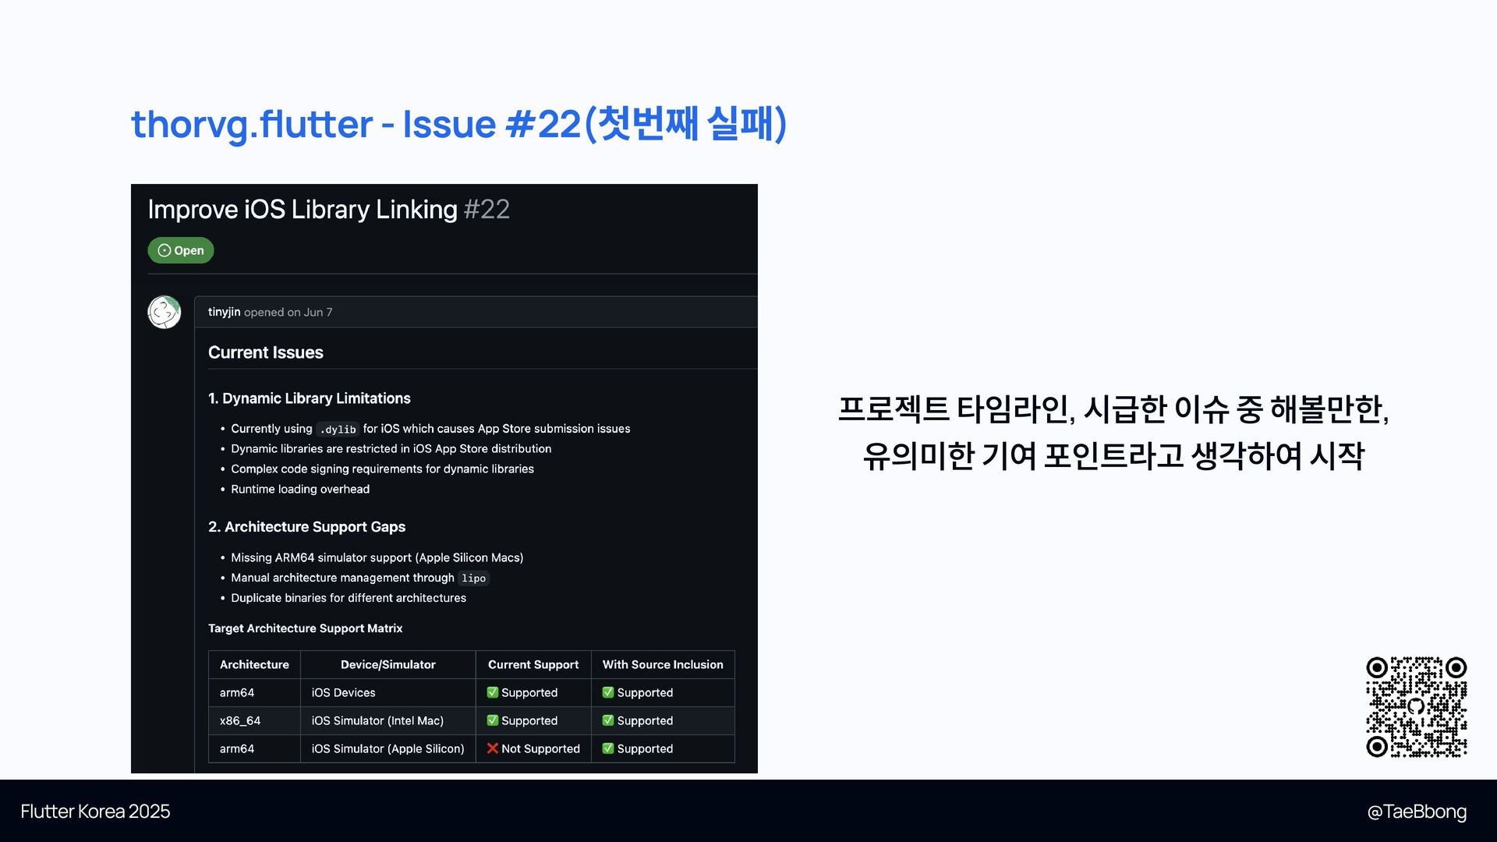Click the issue number #22 in the title
Image resolution: width=1497 pixels, height=842 pixels.
click(487, 209)
